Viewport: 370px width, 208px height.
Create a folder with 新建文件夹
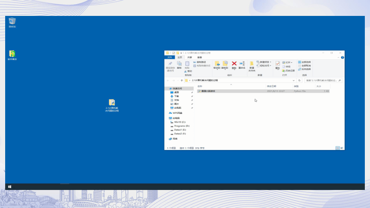(x=252, y=67)
